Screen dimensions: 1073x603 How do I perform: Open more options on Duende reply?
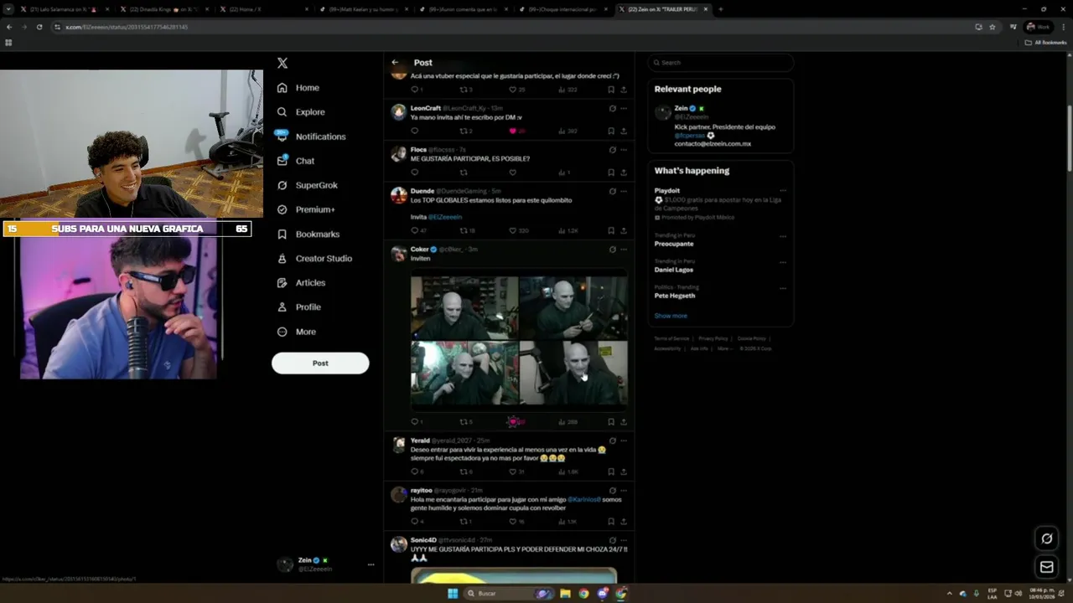click(623, 191)
